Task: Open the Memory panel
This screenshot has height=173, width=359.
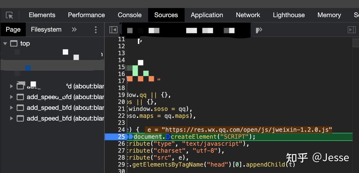Action: [x=329, y=15]
